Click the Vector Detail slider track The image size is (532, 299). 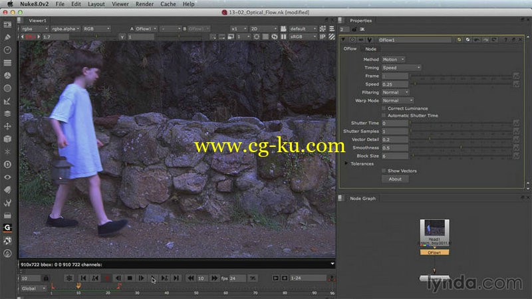(x=461, y=139)
